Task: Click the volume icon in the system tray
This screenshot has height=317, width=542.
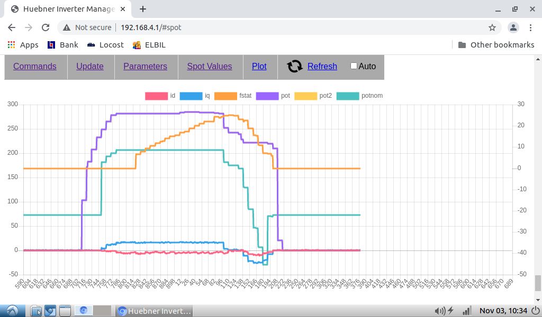Action: pyautogui.click(x=439, y=311)
